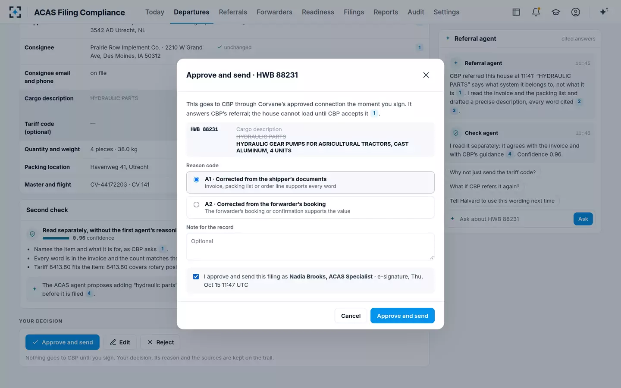This screenshot has height=388, width=621.
Task: Click citation 1 badge in dialog intro
Action: (374, 113)
